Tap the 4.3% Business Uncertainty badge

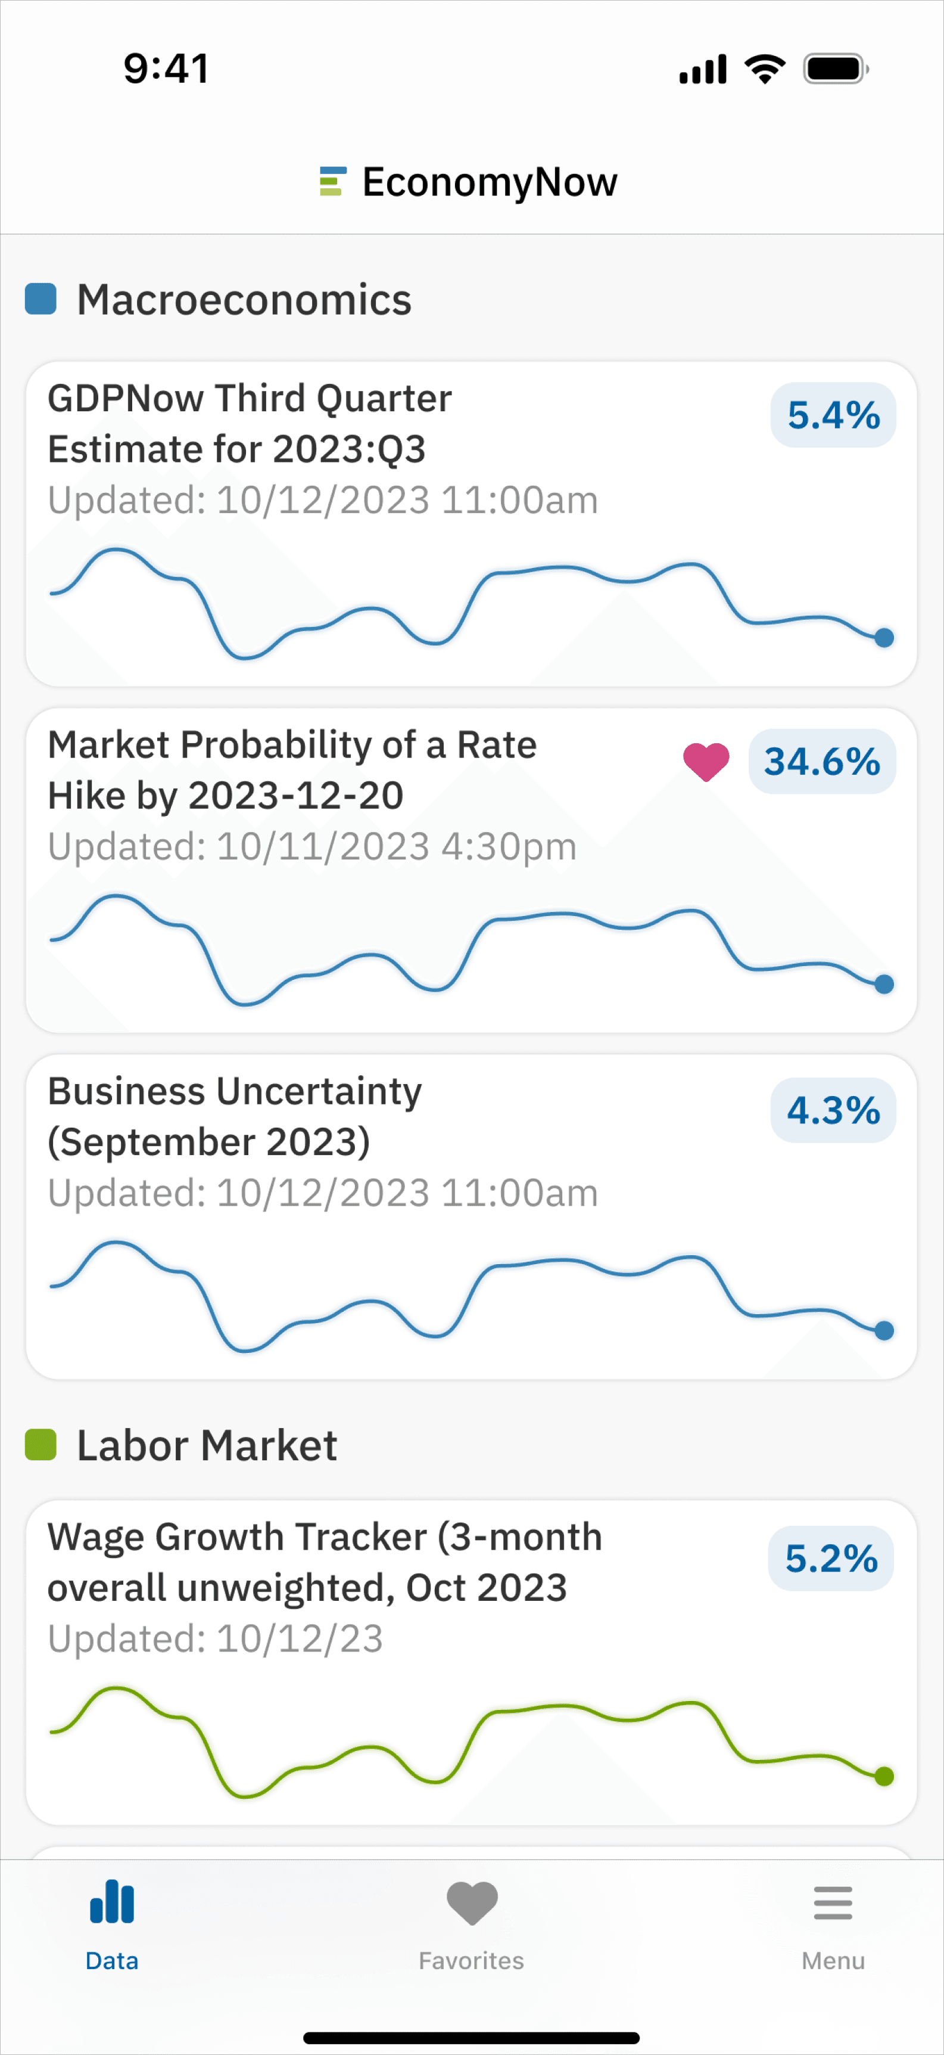pos(833,1110)
